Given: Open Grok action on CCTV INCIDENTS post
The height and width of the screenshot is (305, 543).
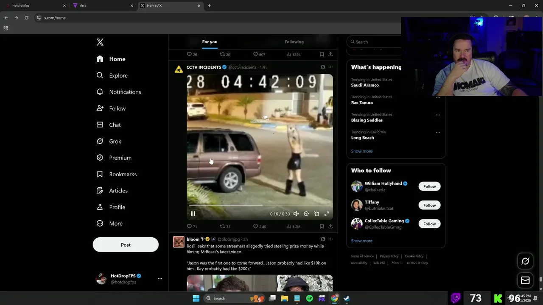Looking at the screenshot, I should 323,67.
